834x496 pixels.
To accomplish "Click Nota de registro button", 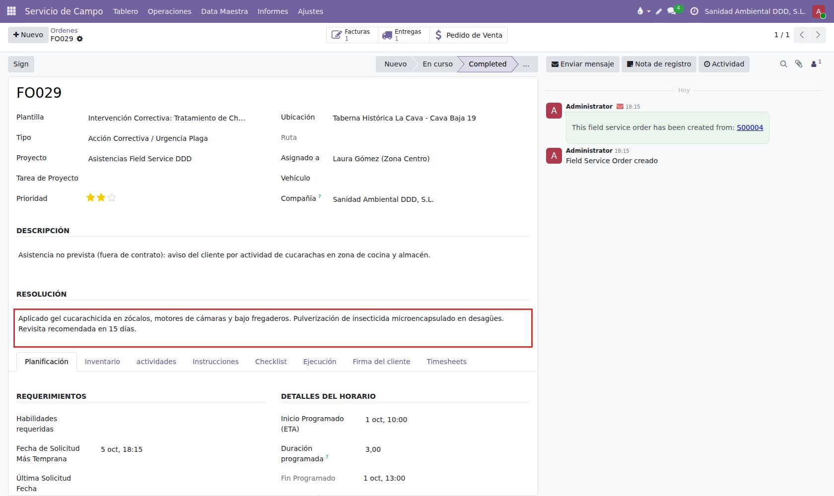I will [x=659, y=64].
